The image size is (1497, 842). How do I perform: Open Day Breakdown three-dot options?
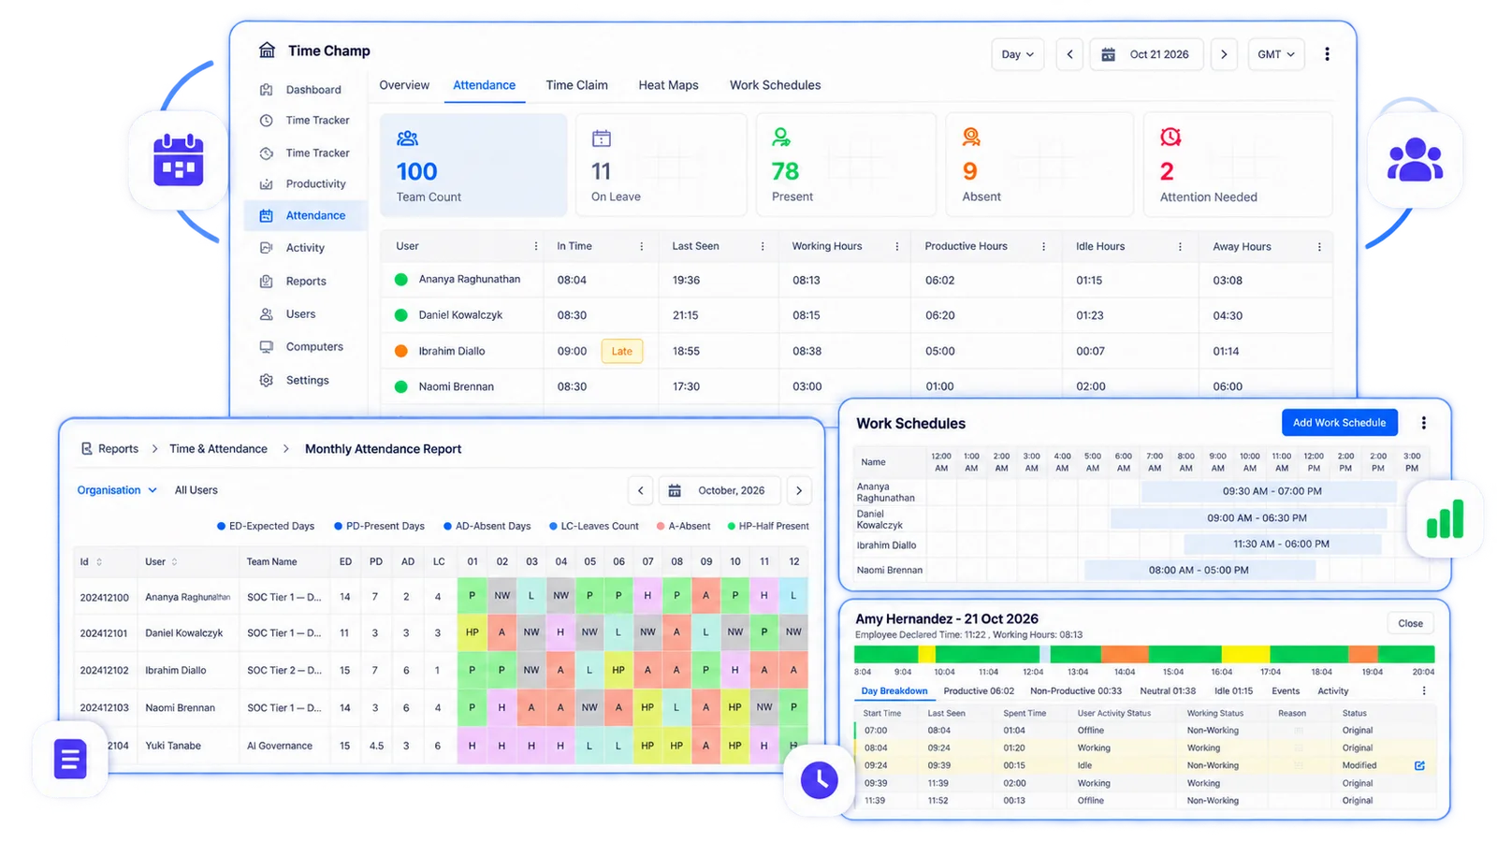(1424, 691)
